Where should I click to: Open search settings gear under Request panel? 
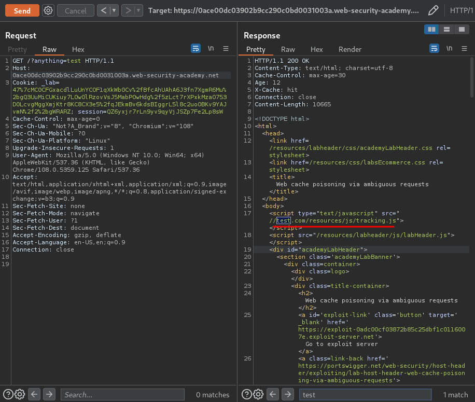pyautogui.click(x=20, y=394)
